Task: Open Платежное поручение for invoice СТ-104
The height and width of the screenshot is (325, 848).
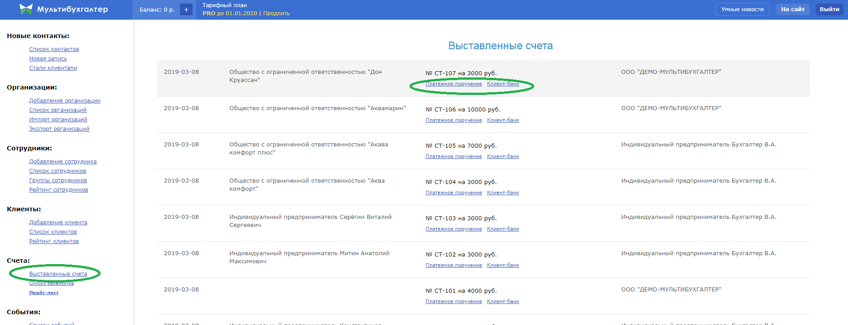Action: pos(453,193)
